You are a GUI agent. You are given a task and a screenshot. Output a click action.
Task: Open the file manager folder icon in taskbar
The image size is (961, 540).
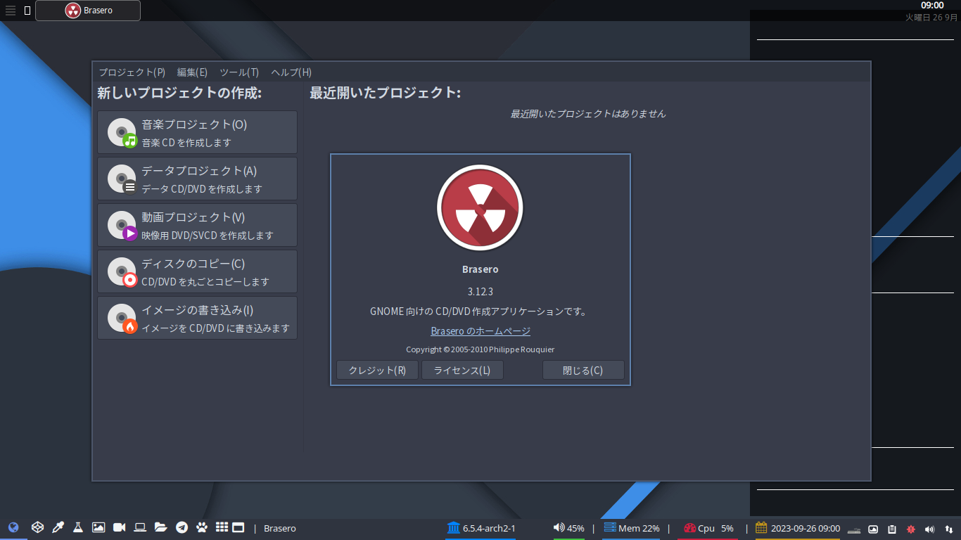(x=161, y=527)
